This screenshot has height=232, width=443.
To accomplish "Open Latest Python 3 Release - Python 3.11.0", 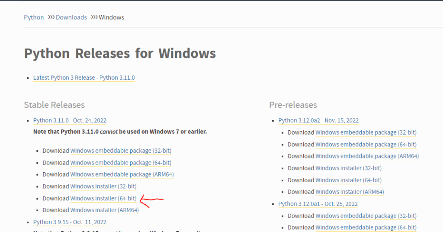I will (x=84, y=77).
